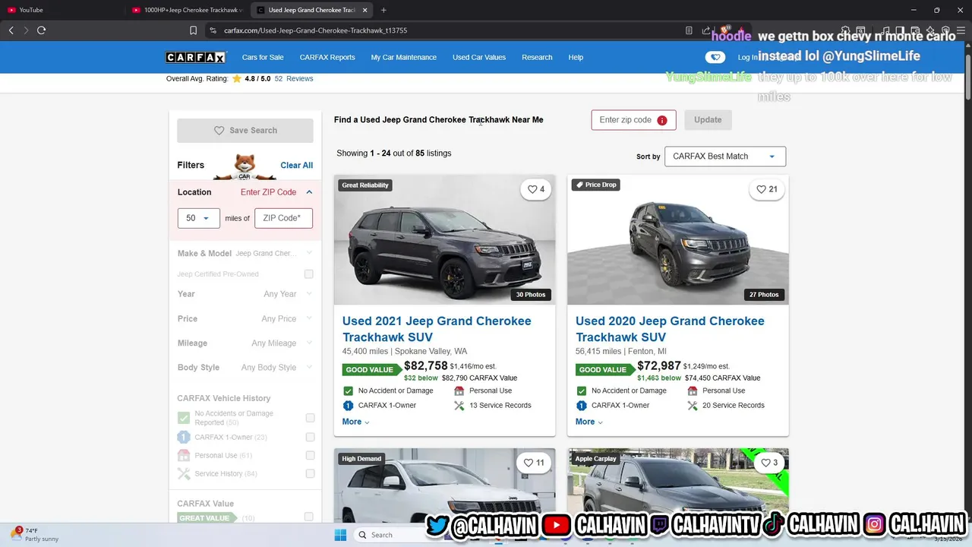
Task: Open site settings icon beside the URL
Action: click(213, 30)
